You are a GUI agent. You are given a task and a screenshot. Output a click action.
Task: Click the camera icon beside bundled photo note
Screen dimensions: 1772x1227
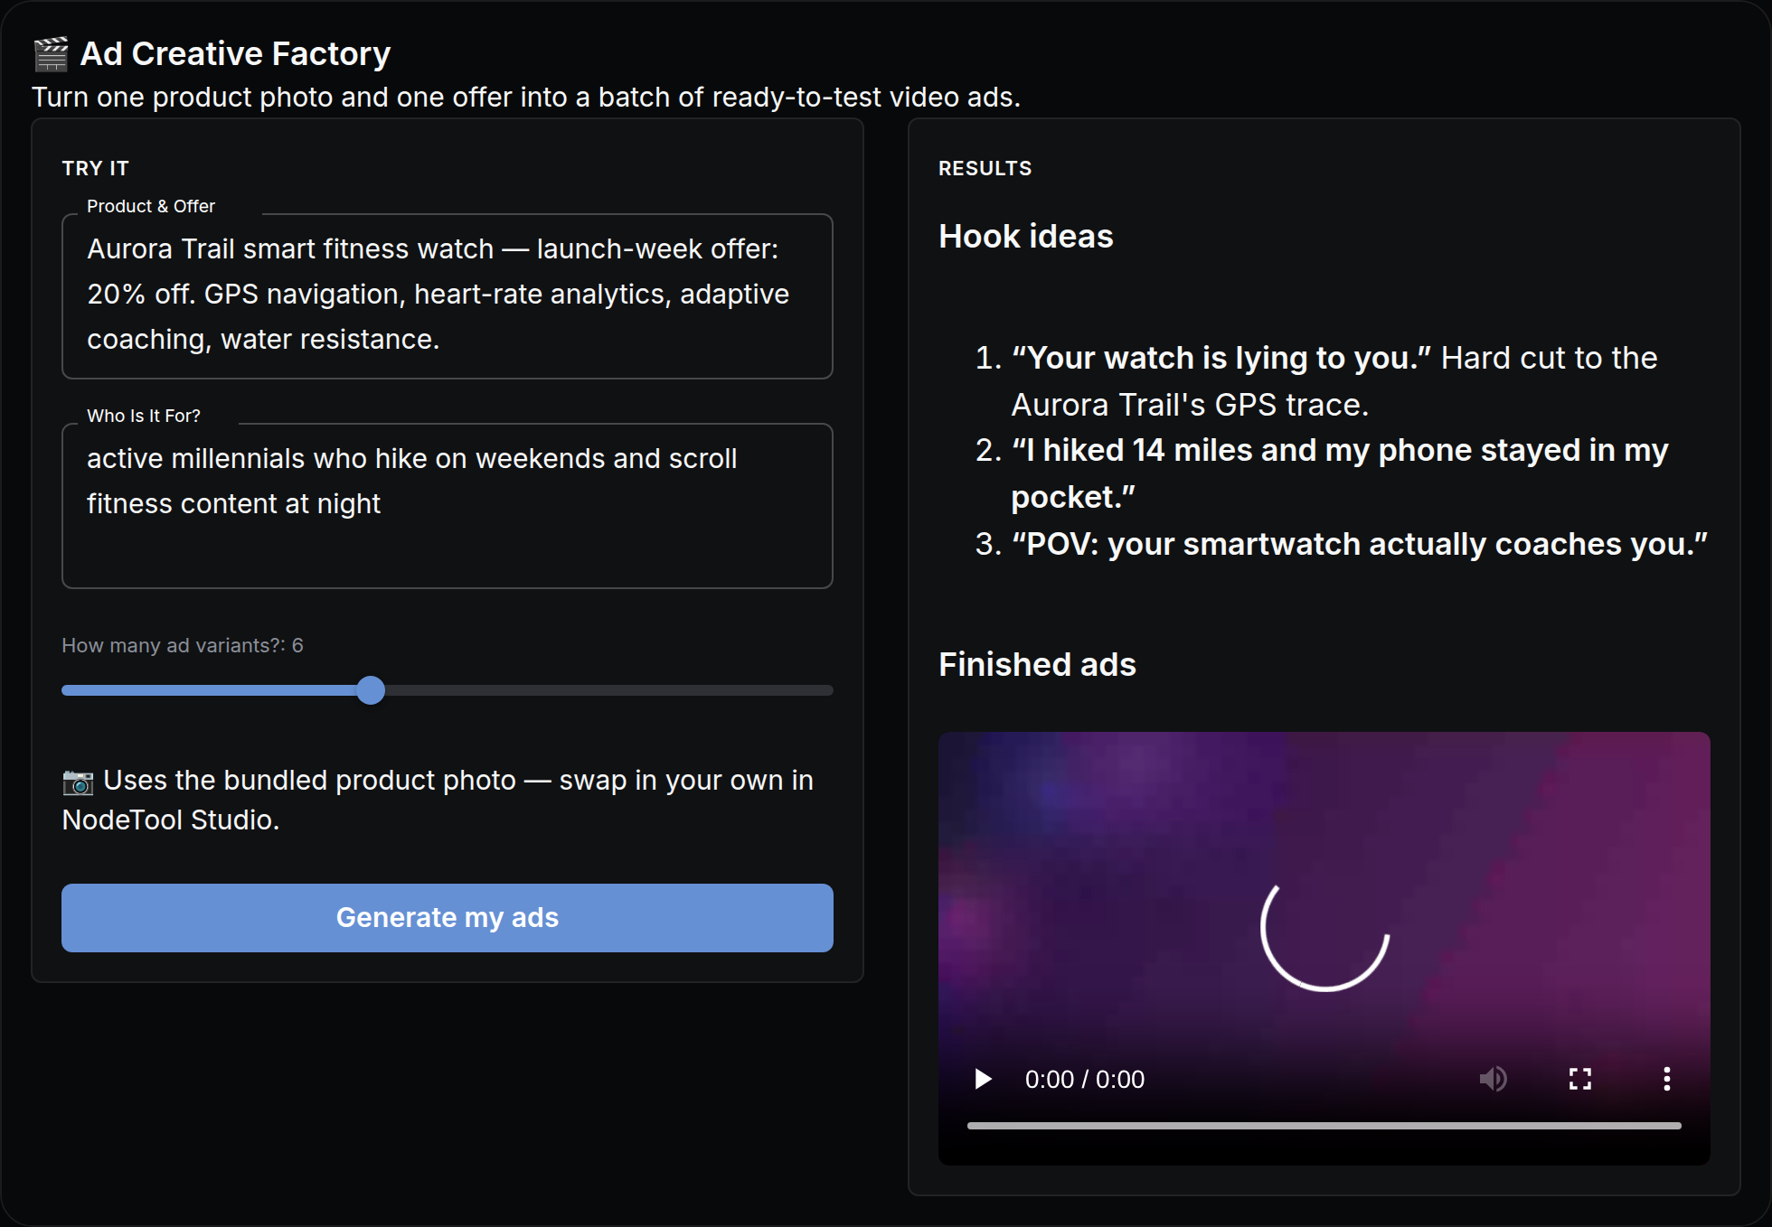(78, 782)
